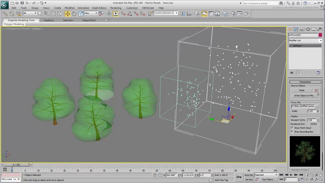Activate the Select and Scale tool
Screen dimensions: 325x183
pyautogui.click(x=80, y=14)
